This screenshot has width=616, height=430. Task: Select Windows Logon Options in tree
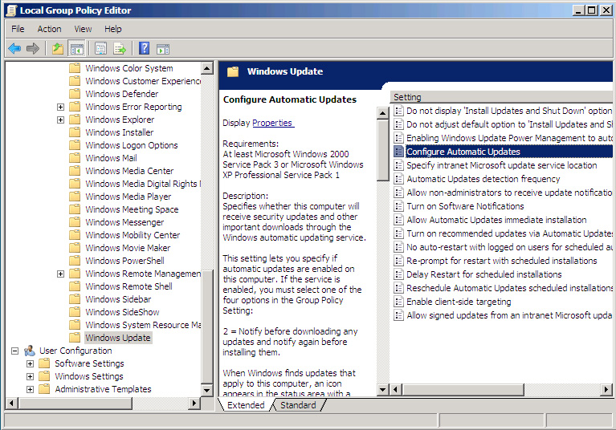click(132, 145)
